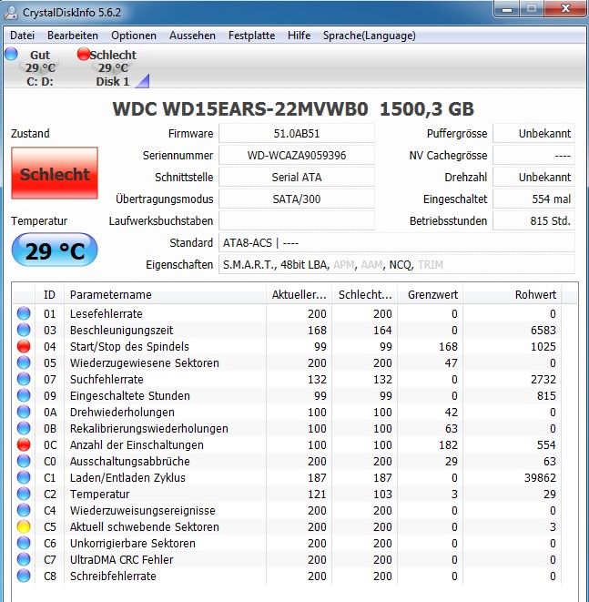Click the Standard field ATA8-ACS

pyautogui.click(x=397, y=243)
